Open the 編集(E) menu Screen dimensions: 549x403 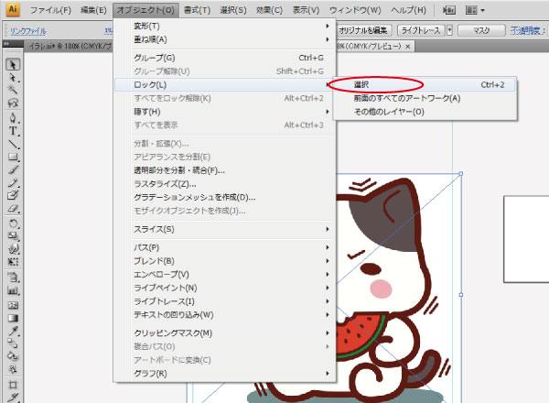93,10
